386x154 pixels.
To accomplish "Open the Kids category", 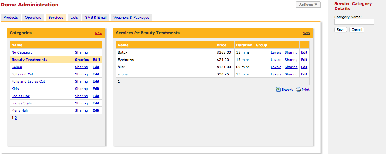I will 15,89.
